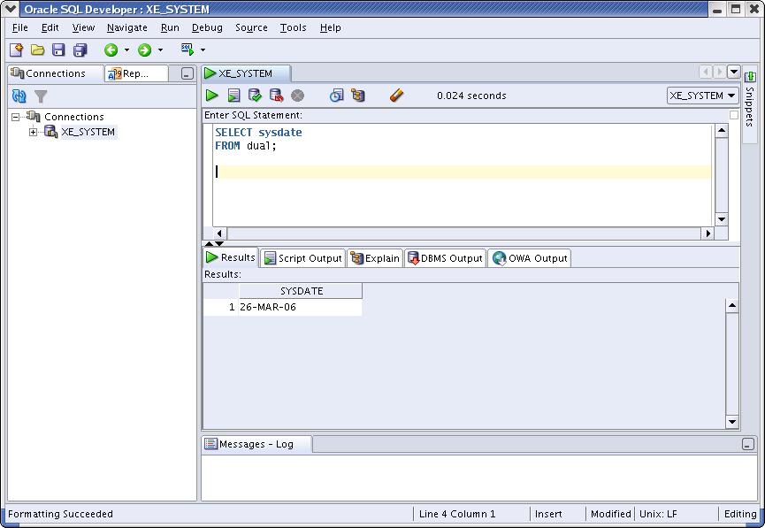Viewport: 765px width, 528px height.
Task: Switch to the Script Output tab
Action: 303,258
